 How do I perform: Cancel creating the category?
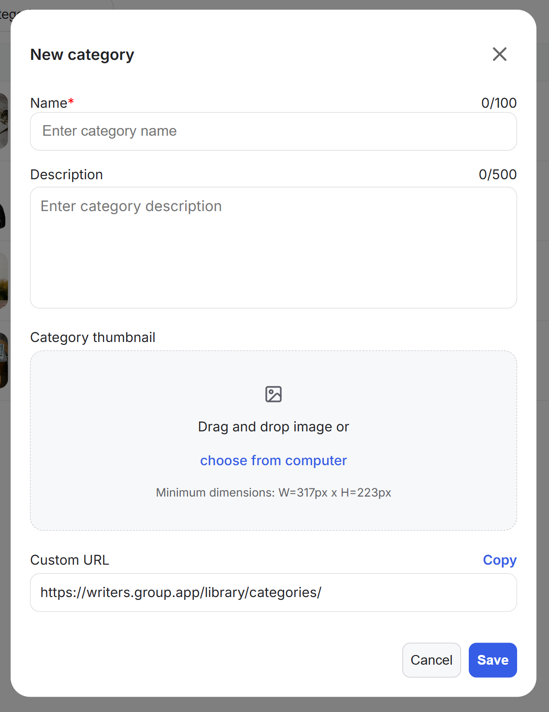431,660
